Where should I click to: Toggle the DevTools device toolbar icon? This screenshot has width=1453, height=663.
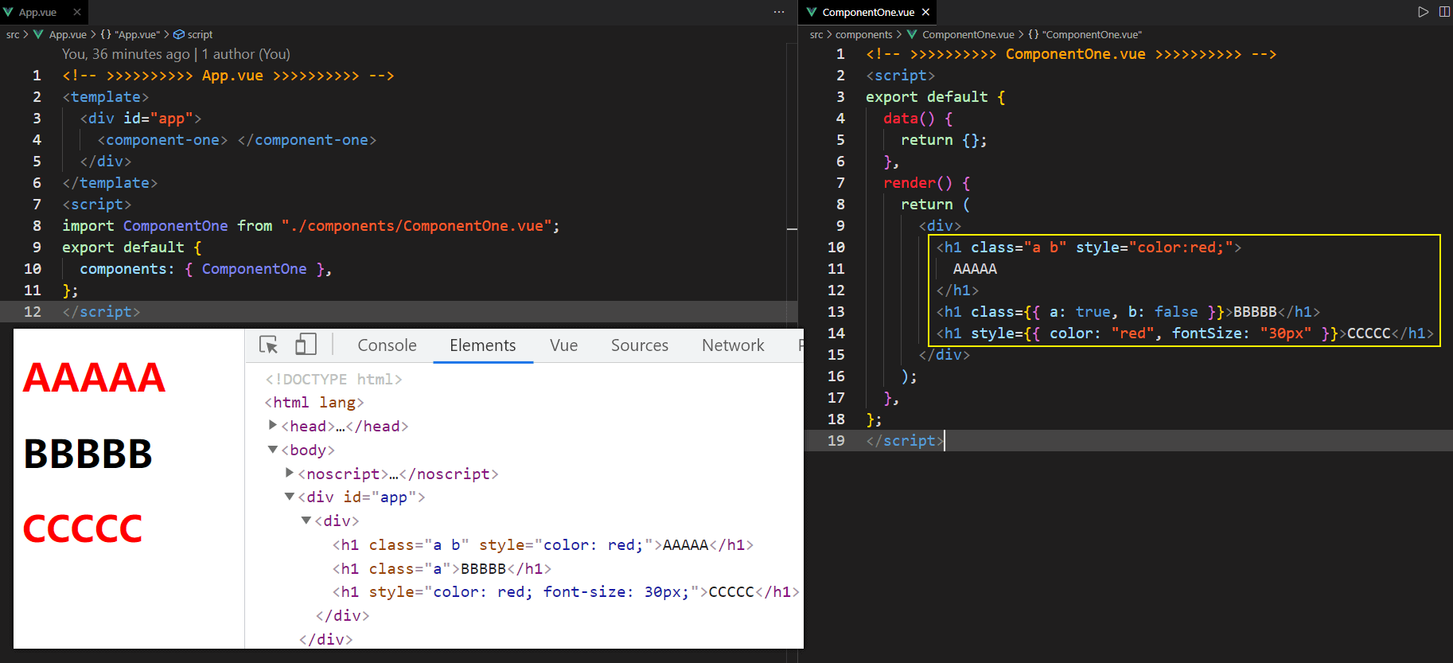306,345
